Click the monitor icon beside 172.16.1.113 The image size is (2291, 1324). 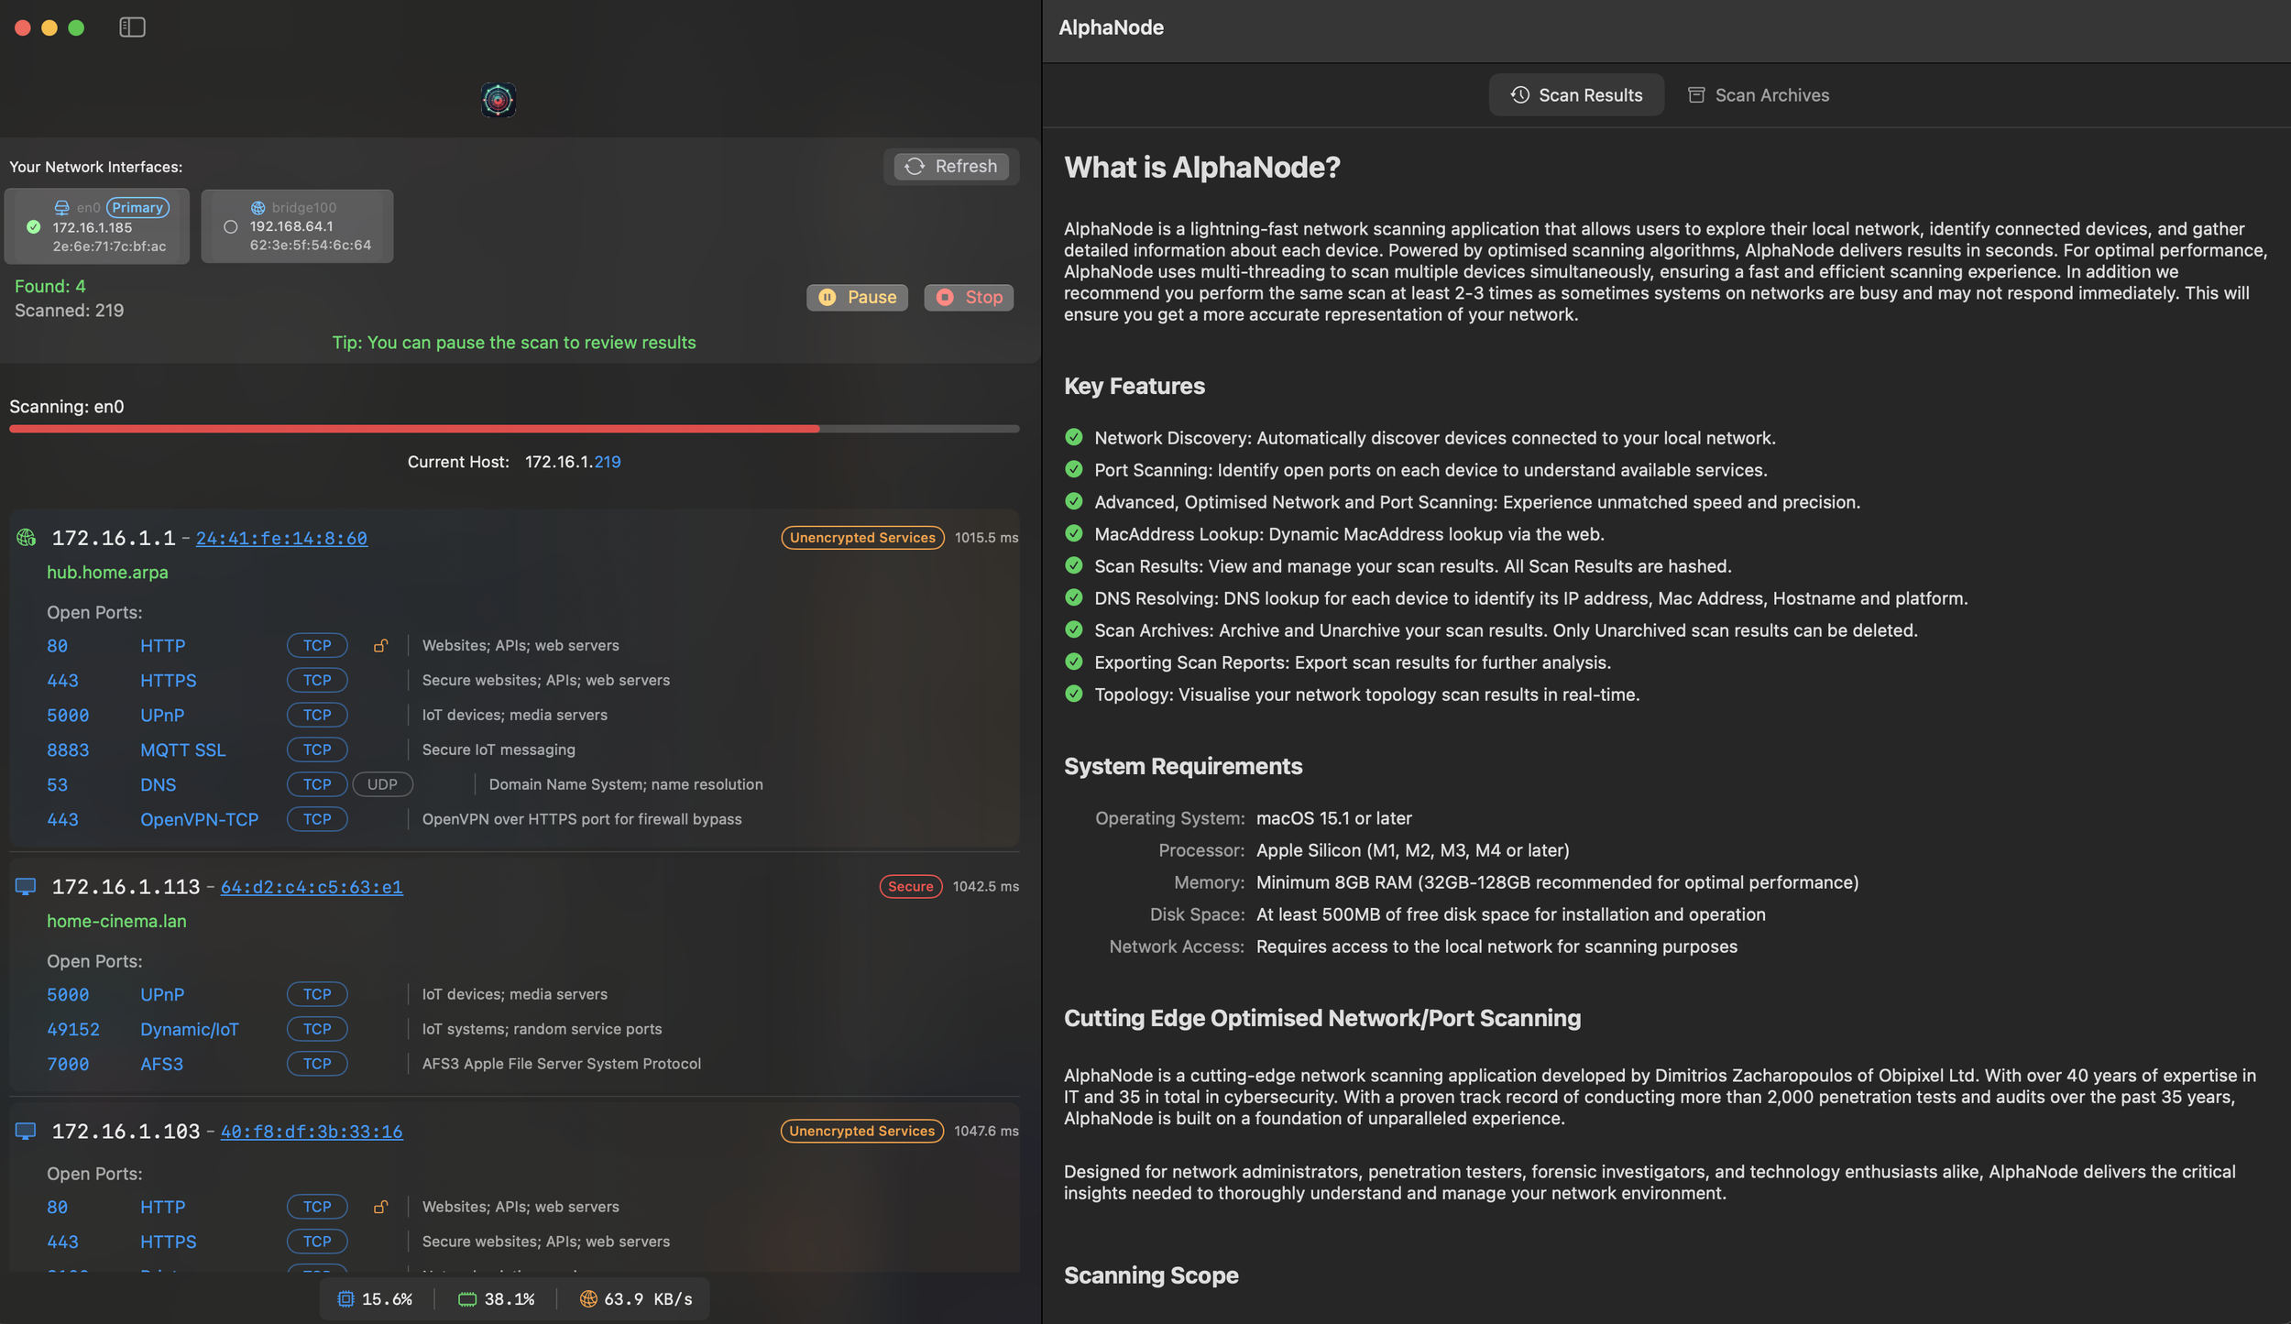point(26,886)
